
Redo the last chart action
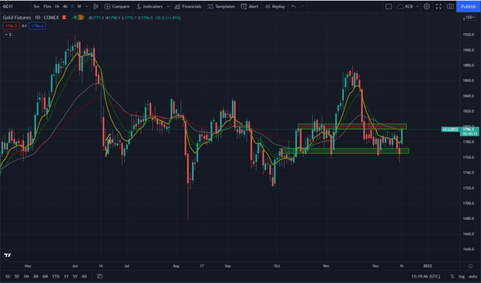[x=302, y=6]
